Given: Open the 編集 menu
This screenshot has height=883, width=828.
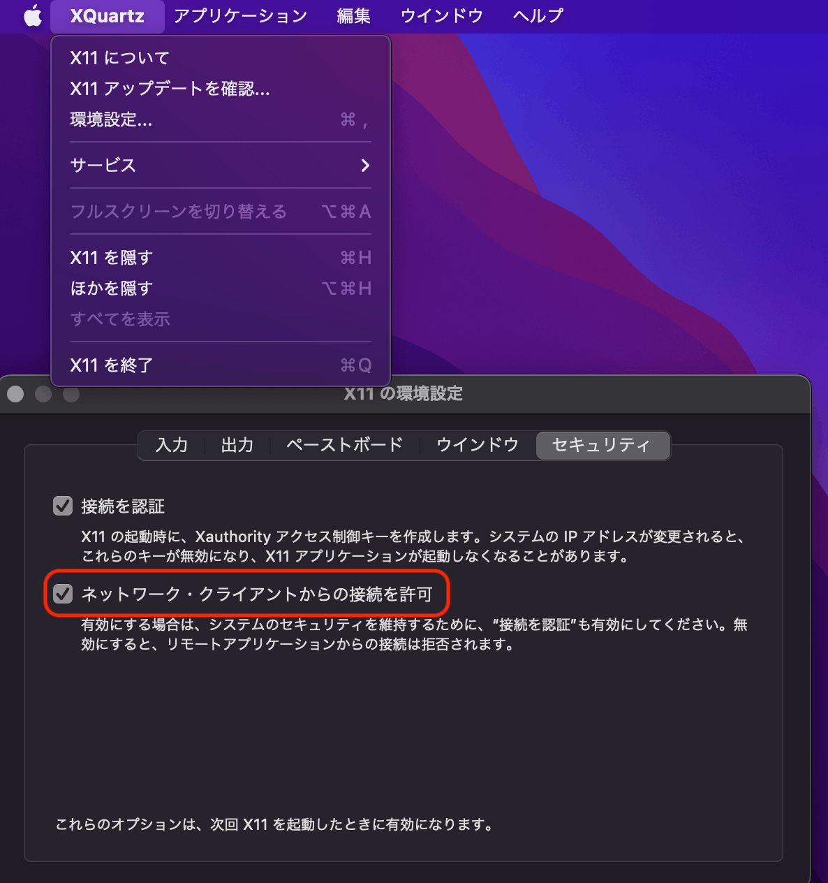Looking at the screenshot, I should [354, 16].
